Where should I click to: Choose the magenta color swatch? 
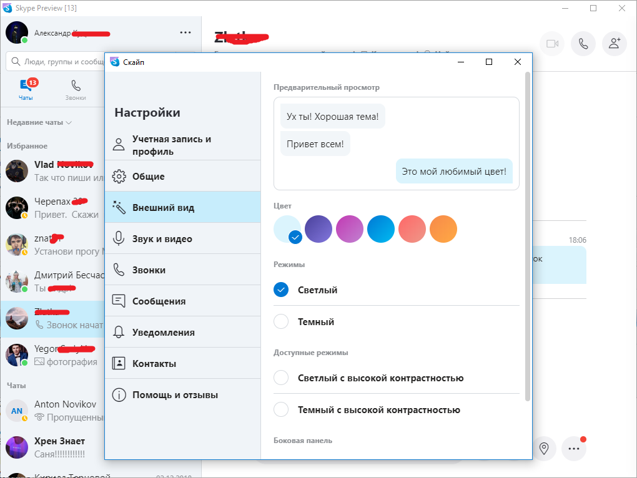coord(350,229)
